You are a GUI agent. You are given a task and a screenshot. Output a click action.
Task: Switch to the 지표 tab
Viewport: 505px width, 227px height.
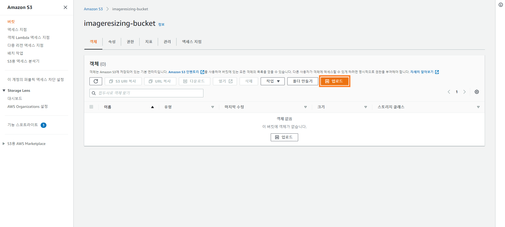coord(149,42)
